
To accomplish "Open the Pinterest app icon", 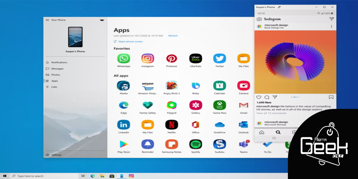I will (x=172, y=58).
